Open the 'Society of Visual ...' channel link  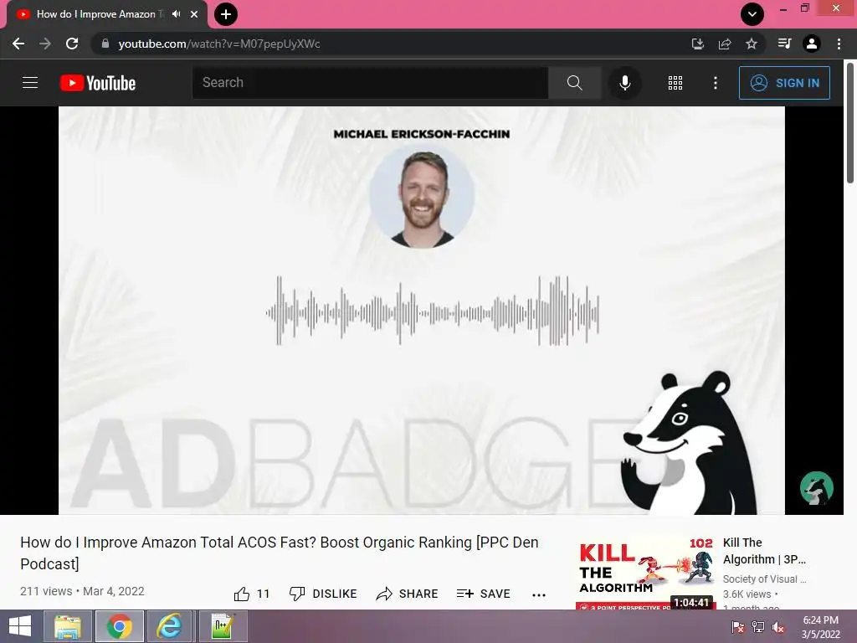point(764,579)
